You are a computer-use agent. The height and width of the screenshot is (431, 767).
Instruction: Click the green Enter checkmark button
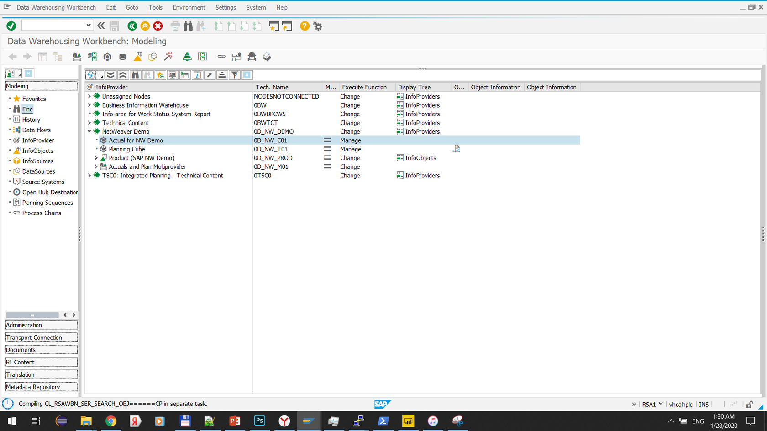(11, 26)
